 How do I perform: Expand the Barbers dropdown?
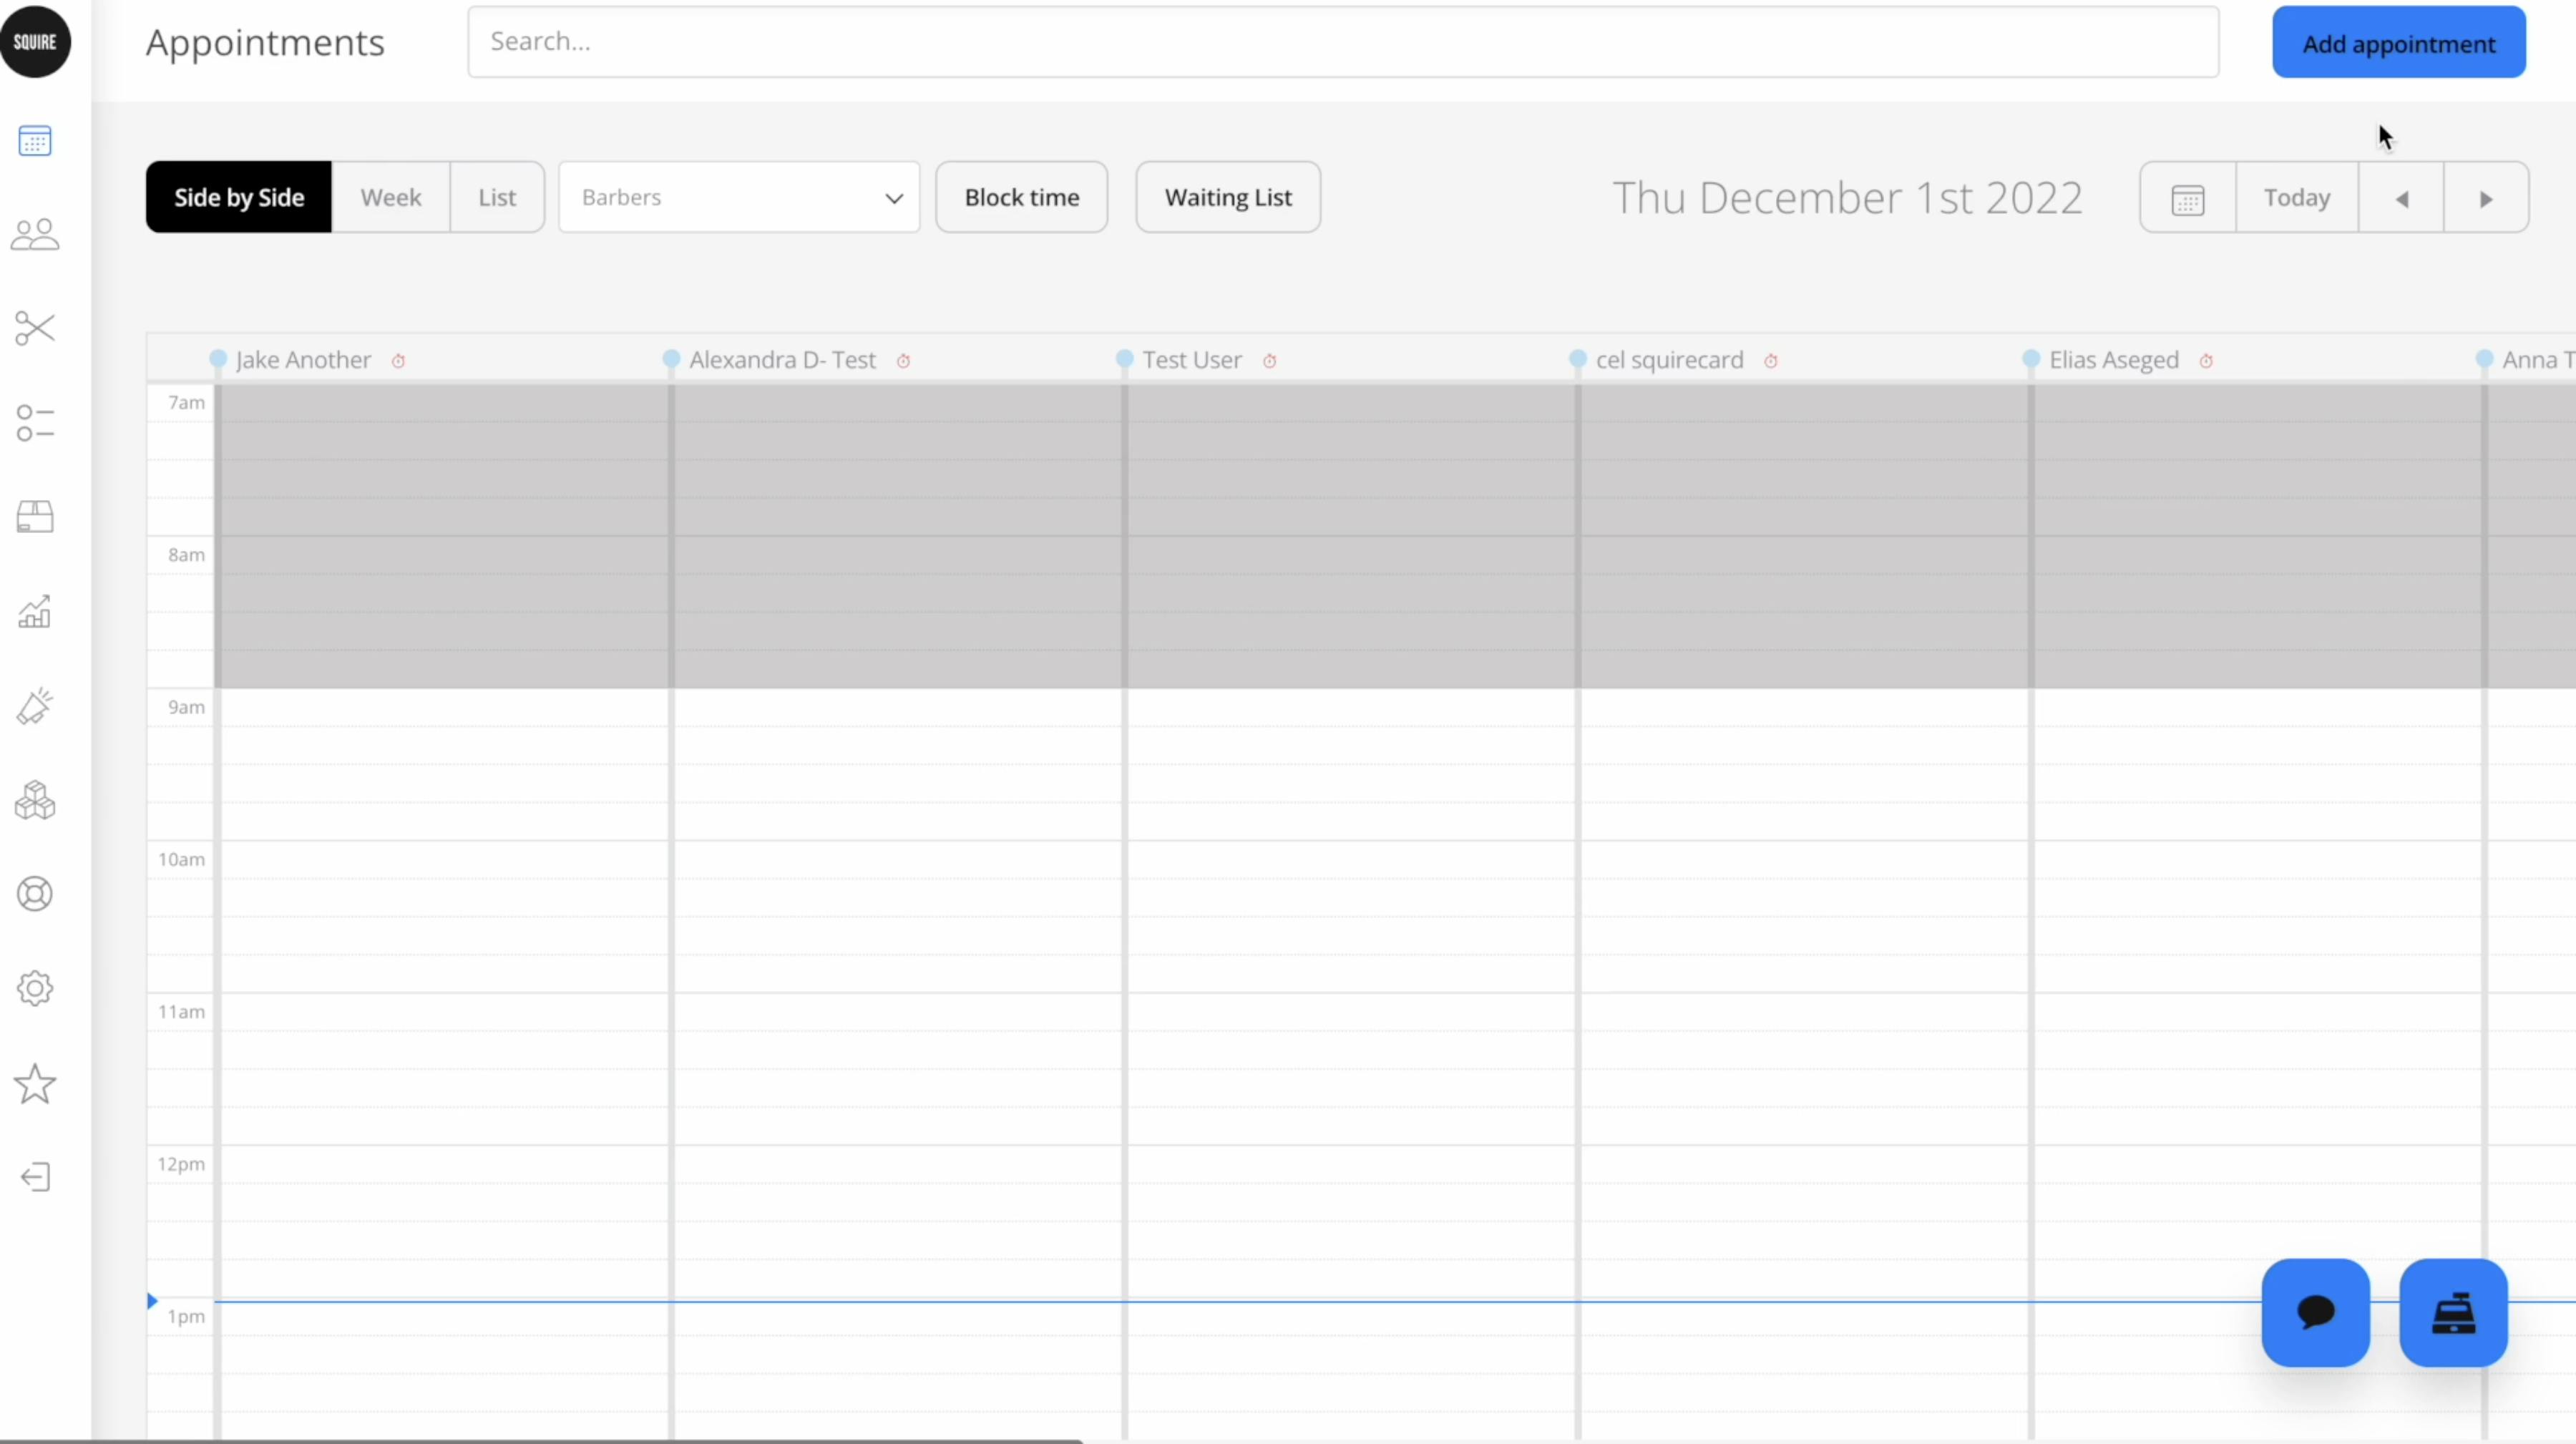[738, 197]
